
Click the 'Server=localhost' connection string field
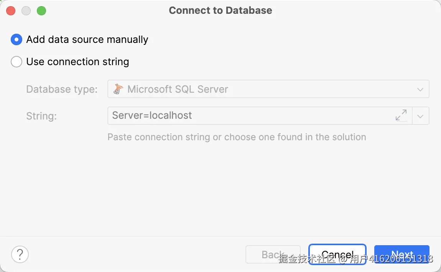(249, 116)
